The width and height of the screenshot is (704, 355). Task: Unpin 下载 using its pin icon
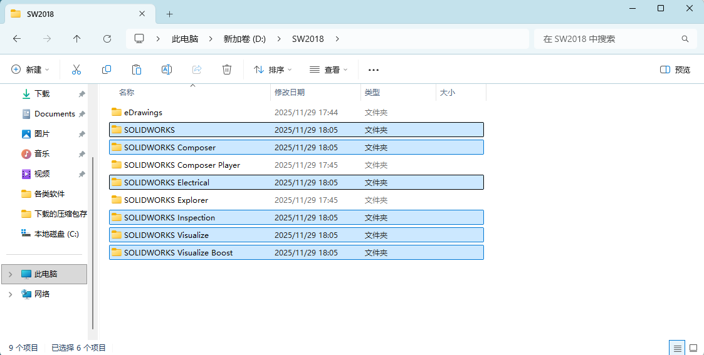(x=81, y=94)
